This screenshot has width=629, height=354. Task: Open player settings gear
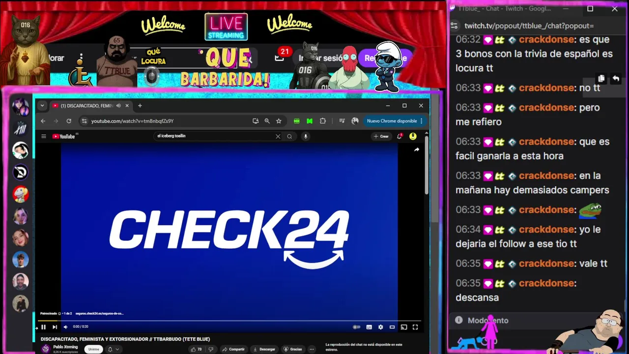pyautogui.click(x=380, y=327)
